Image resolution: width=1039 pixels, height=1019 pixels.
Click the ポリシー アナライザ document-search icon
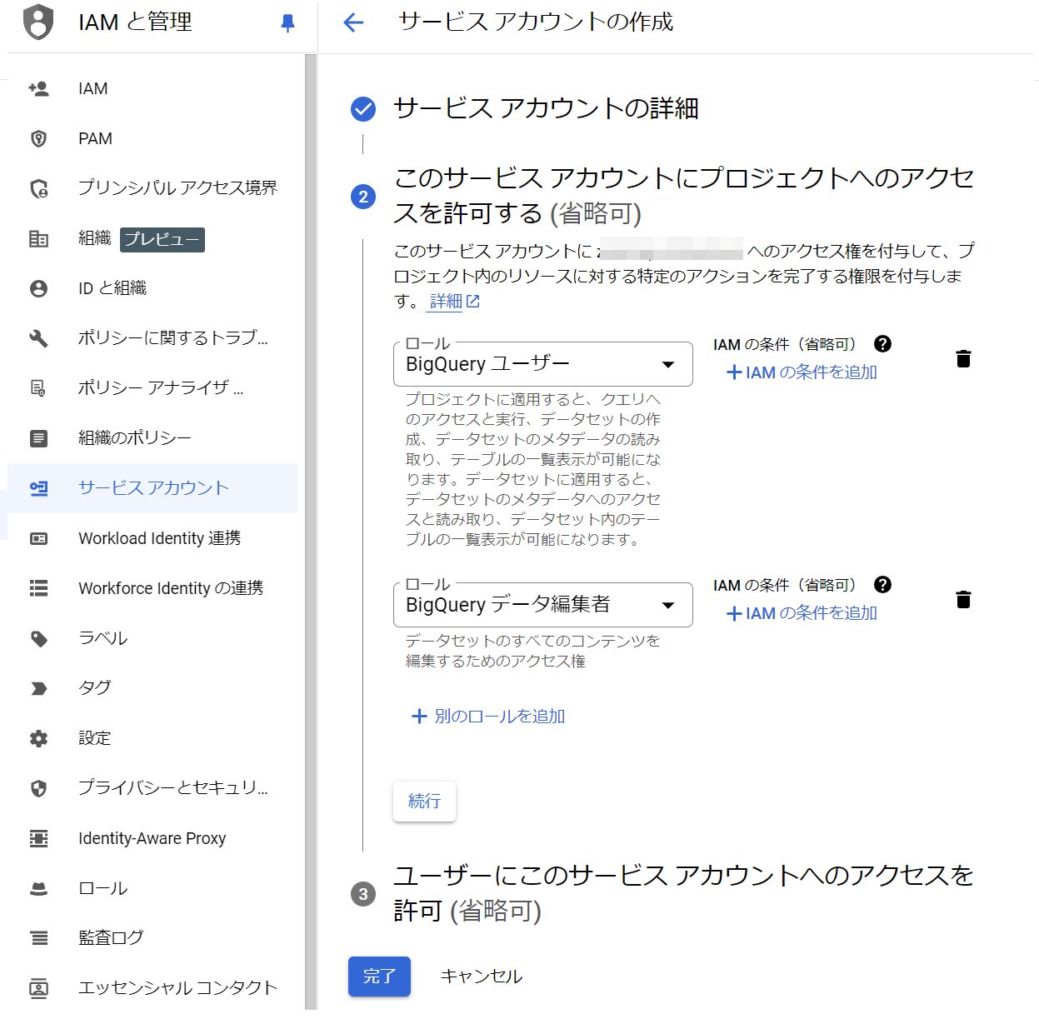[x=38, y=388]
